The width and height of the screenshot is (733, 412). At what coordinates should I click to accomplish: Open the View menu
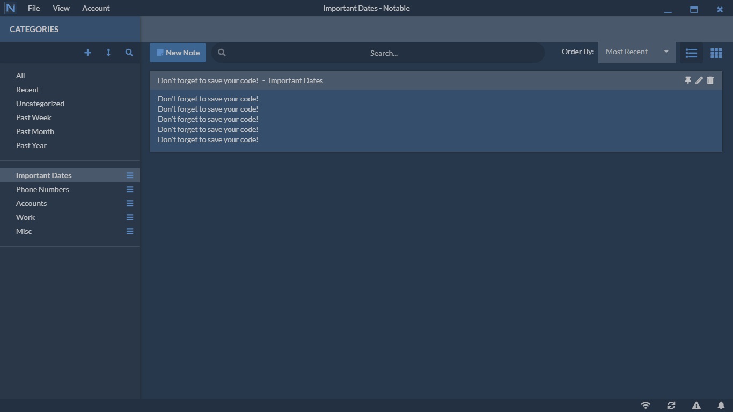click(61, 8)
